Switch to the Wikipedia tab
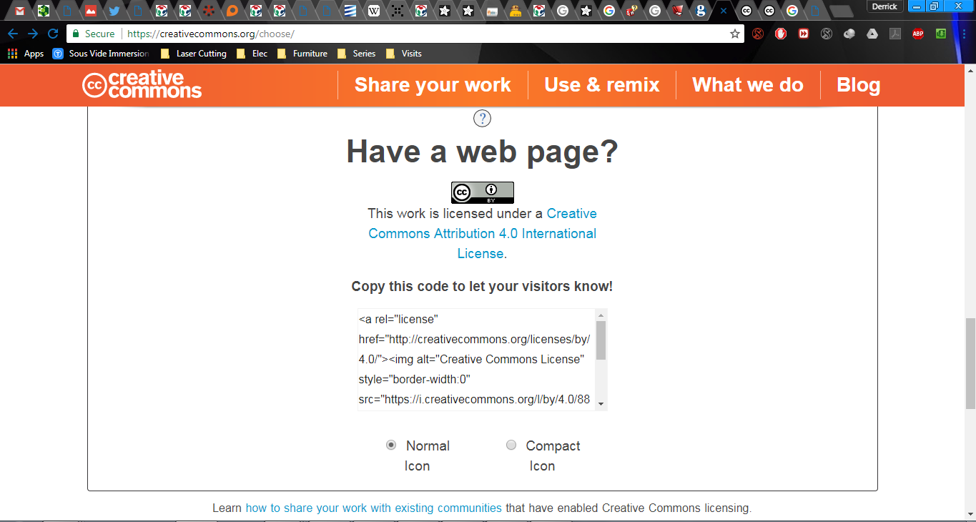The height and width of the screenshot is (522, 976). (374, 11)
